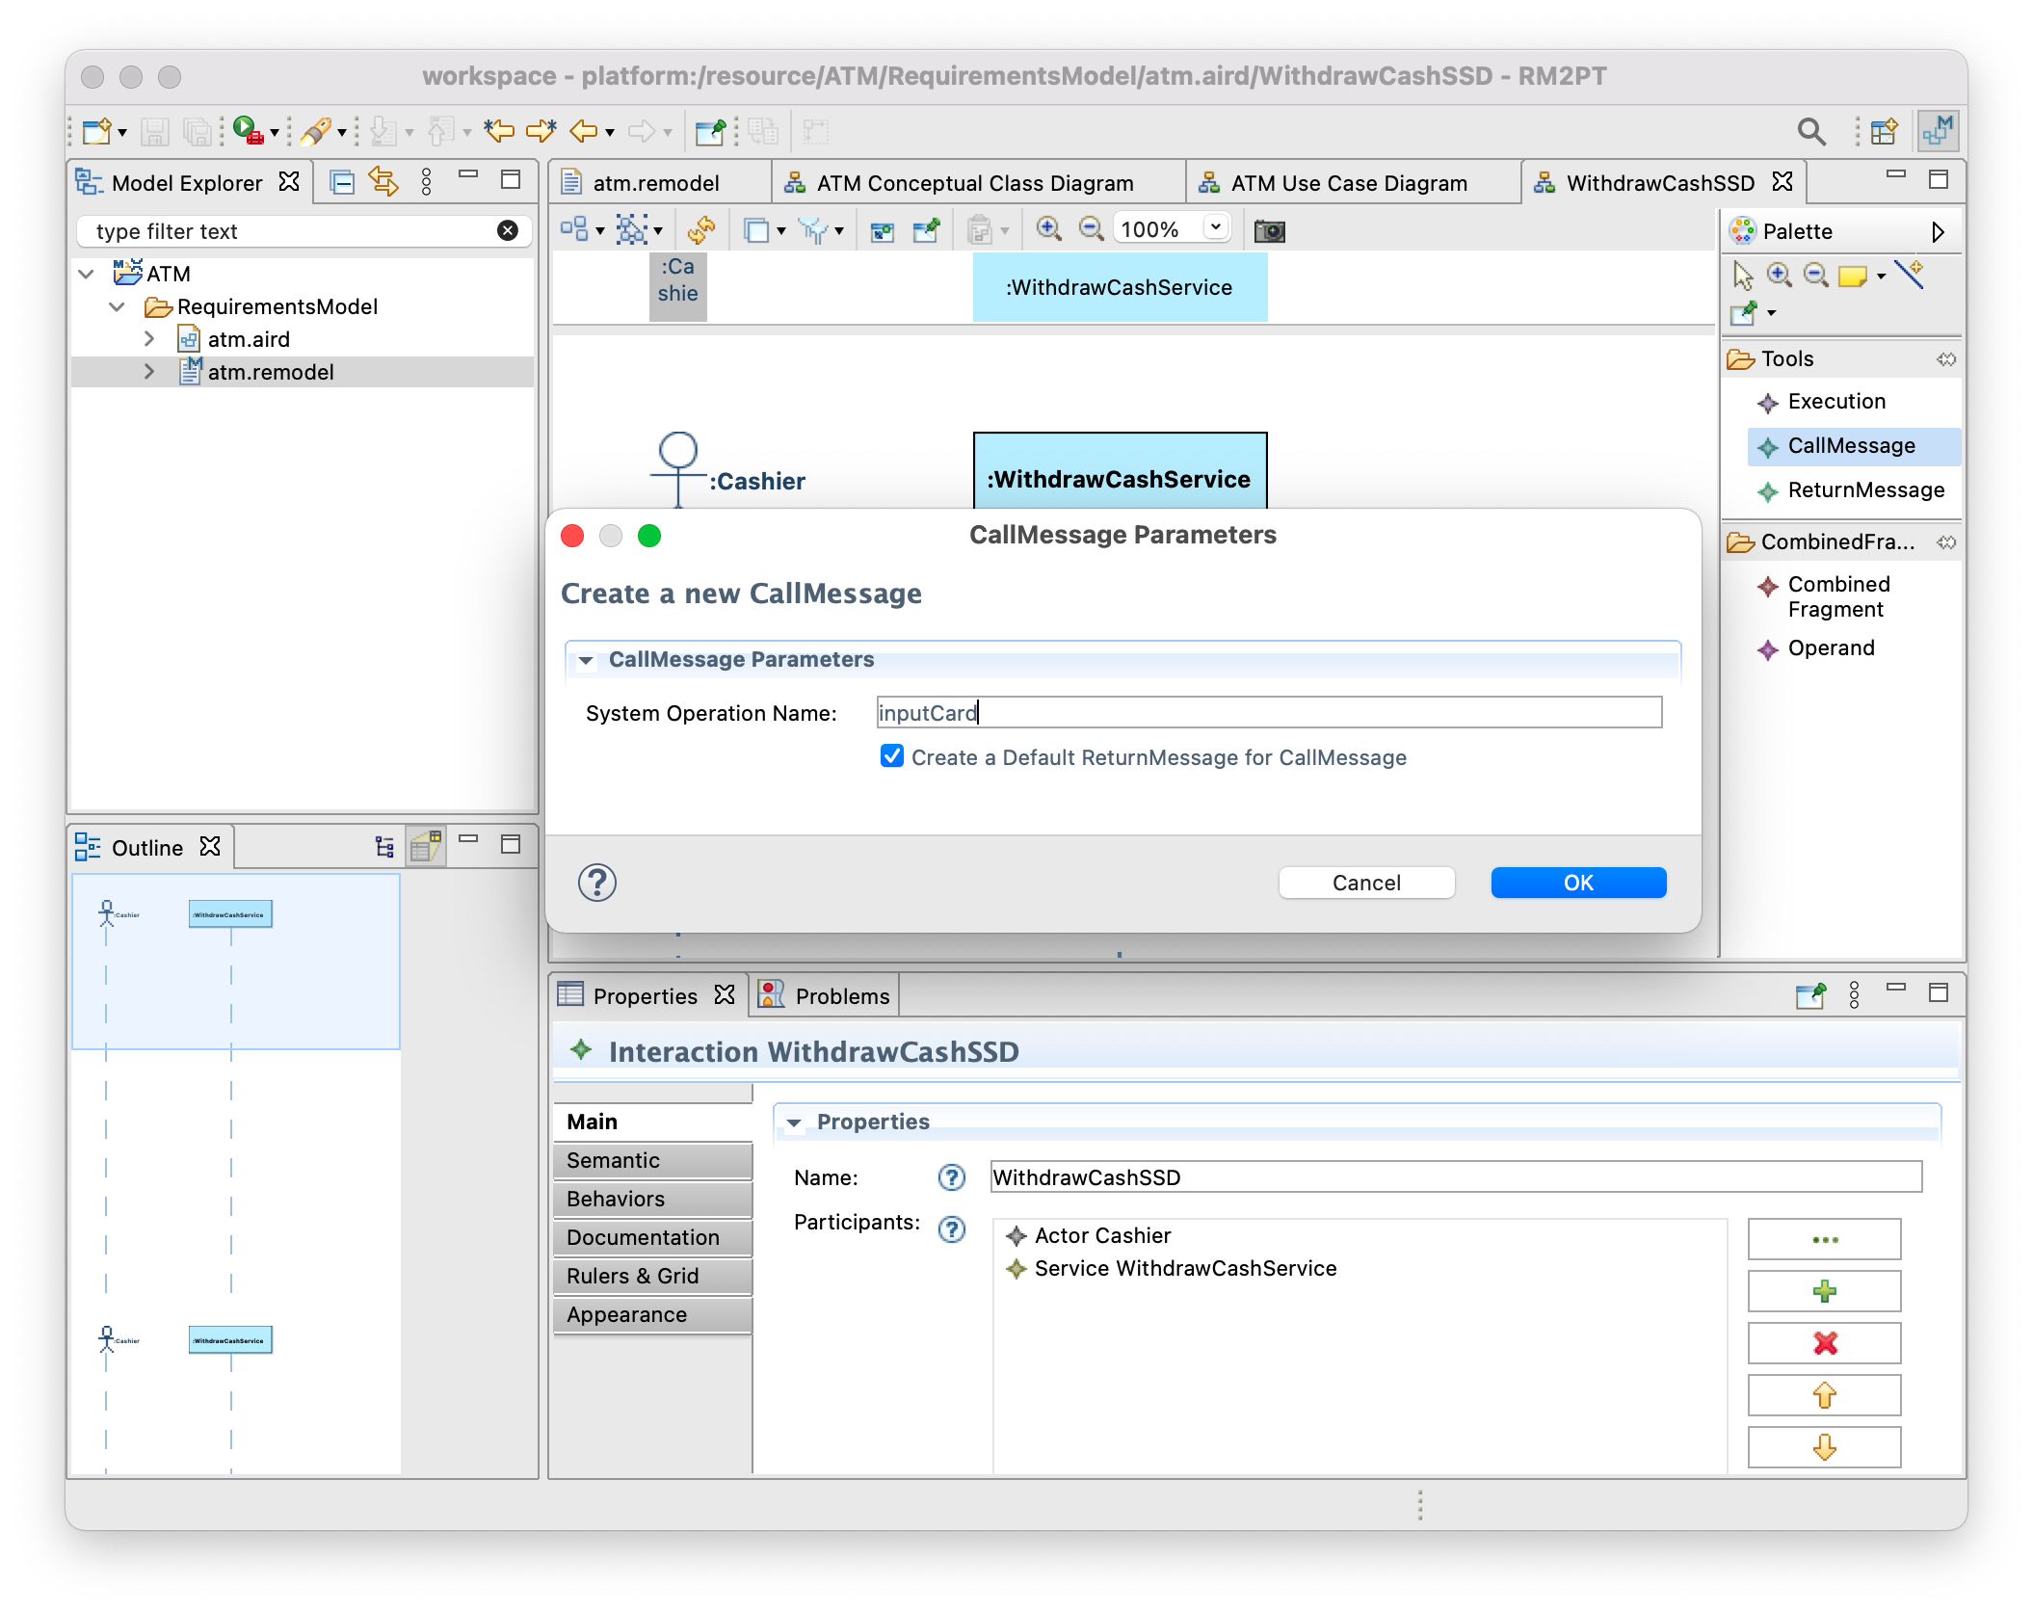Viewport: 2033px width, 1611px height.
Task: Click the add participant green plus button
Action: [1825, 1292]
